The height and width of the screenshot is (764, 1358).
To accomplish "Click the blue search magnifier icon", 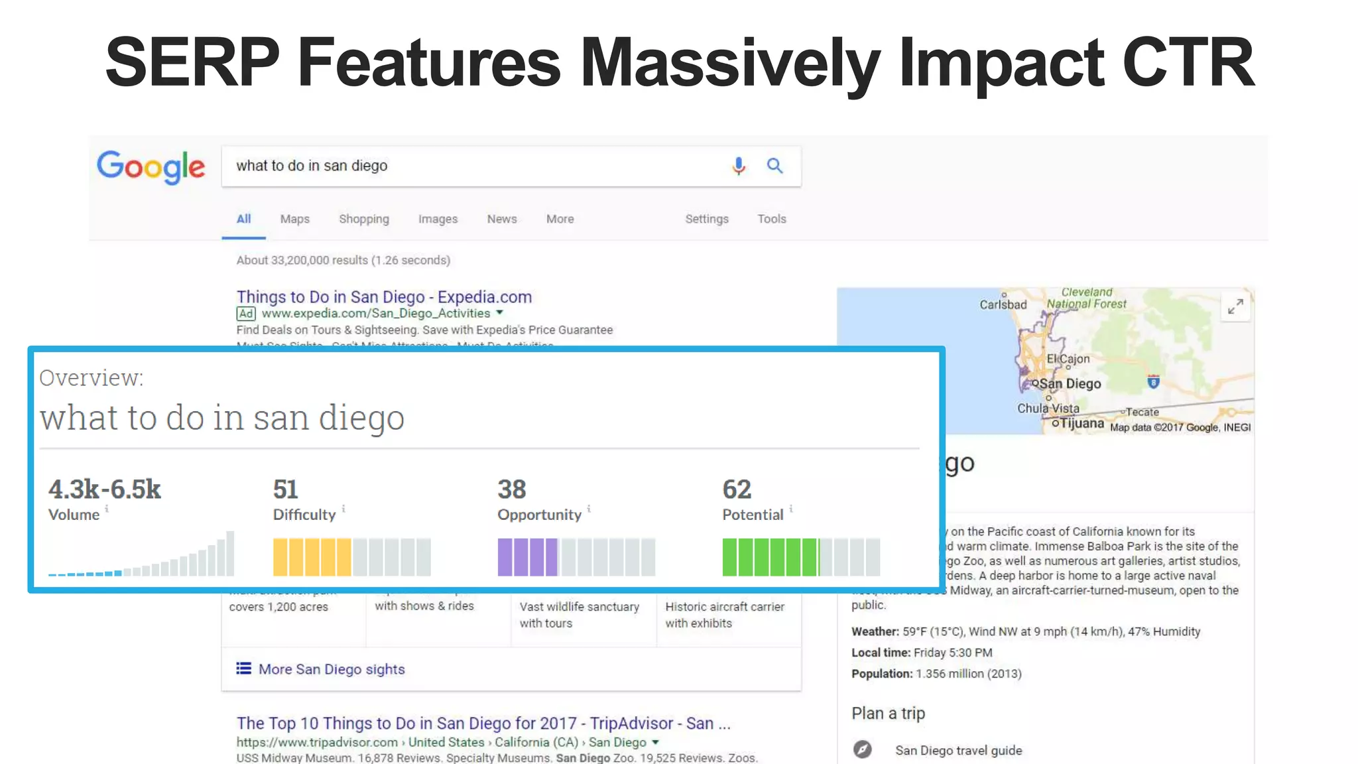I will point(774,166).
